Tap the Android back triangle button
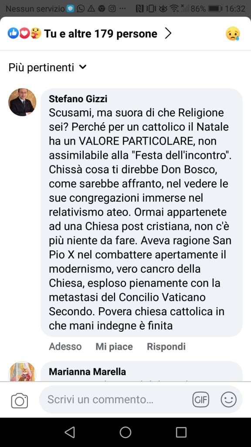This screenshot has width=251, height=447. pos(70,432)
